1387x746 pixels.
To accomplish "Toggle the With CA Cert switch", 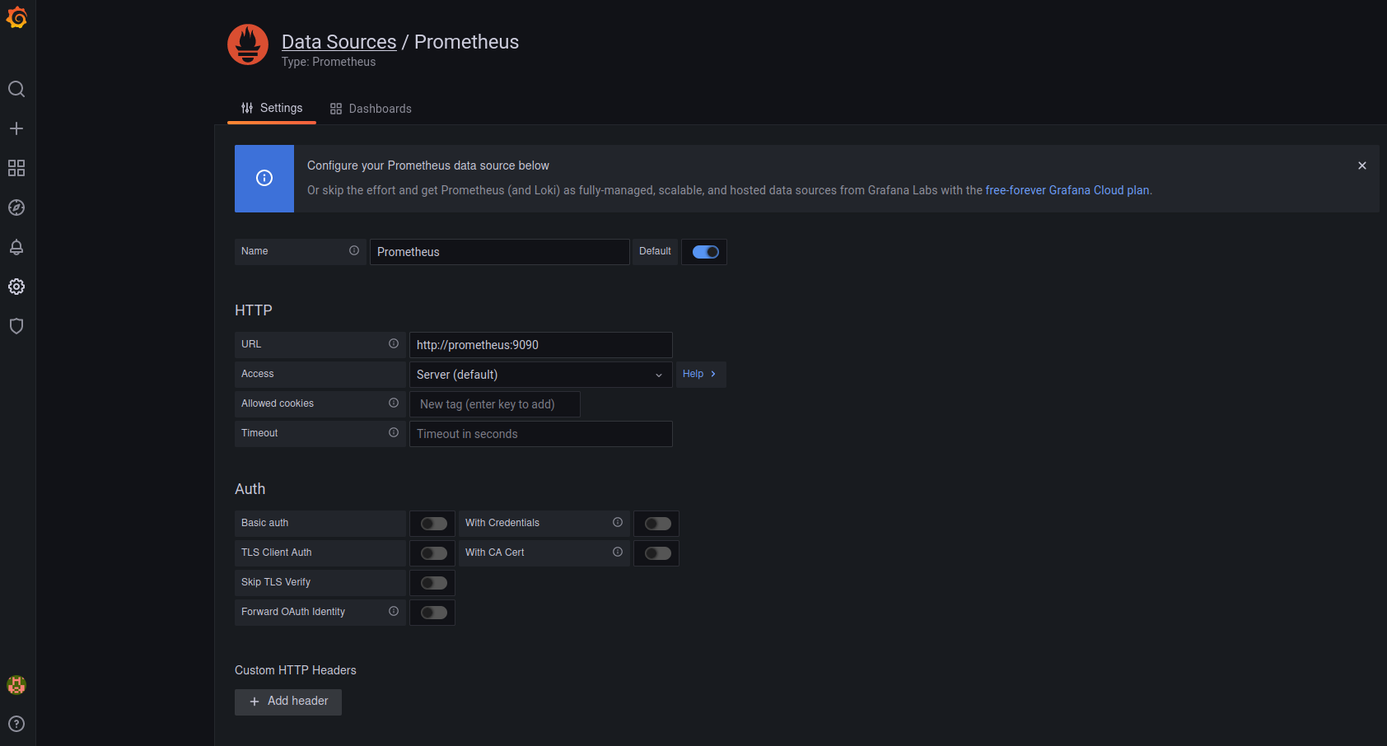I will [x=657, y=553].
